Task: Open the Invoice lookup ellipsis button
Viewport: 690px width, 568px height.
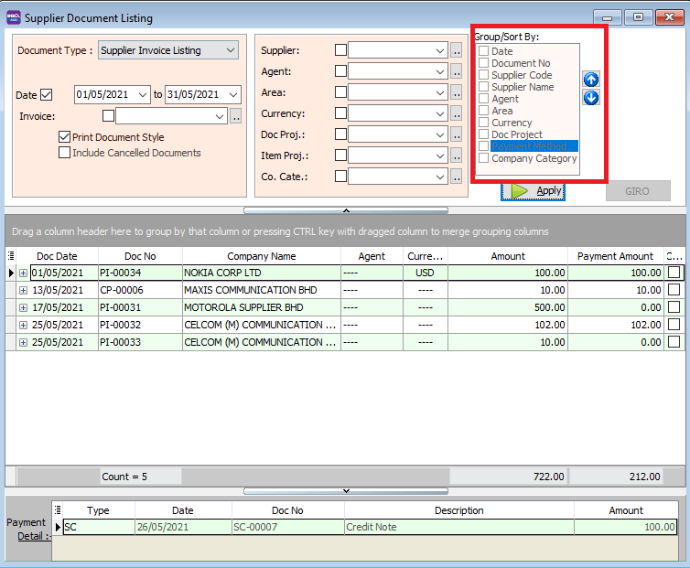Action: (x=235, y=116)
